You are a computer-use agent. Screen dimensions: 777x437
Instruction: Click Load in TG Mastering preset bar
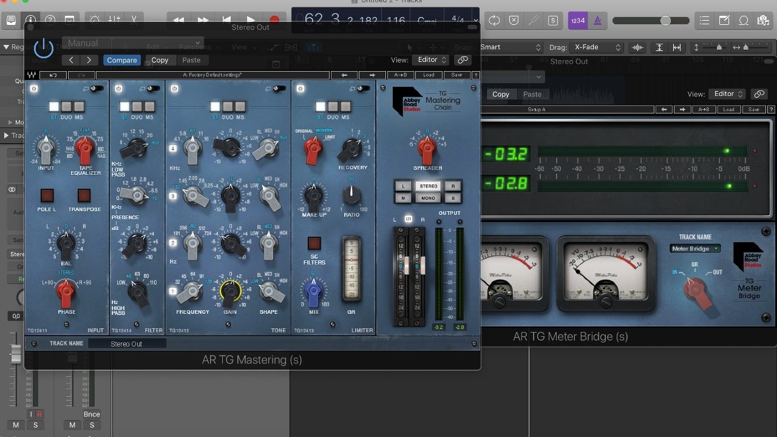click(x=429, y=75)
